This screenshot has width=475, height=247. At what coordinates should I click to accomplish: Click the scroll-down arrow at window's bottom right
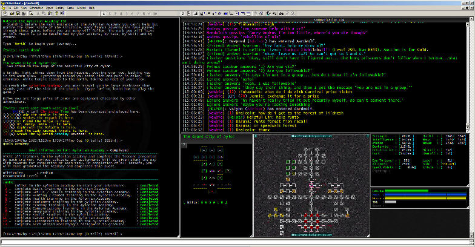472,235
